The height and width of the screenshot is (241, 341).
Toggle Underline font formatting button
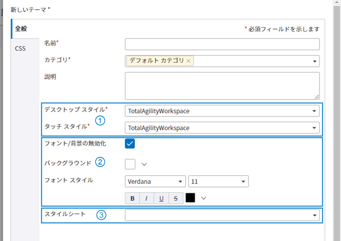161,198
